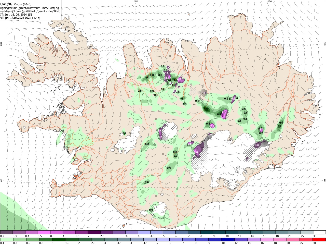Image resolution: width=326 pixels, height=245 pixels.
Task: Select the 0.4–0.5 orchid snow legend swatch
Action: pyautogui.click(x=32, y=232)
